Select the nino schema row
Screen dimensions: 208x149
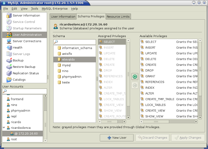click(x=74, y=71)
